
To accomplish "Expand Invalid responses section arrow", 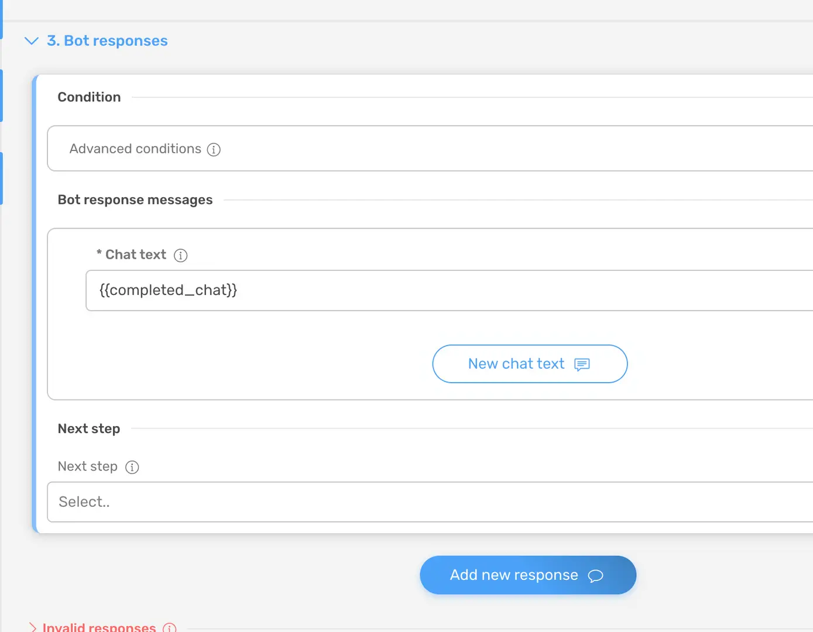I will tap(33, 627).
